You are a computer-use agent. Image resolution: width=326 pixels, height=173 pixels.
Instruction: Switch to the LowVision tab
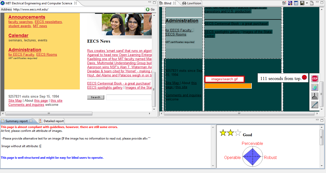pos(192,3)
